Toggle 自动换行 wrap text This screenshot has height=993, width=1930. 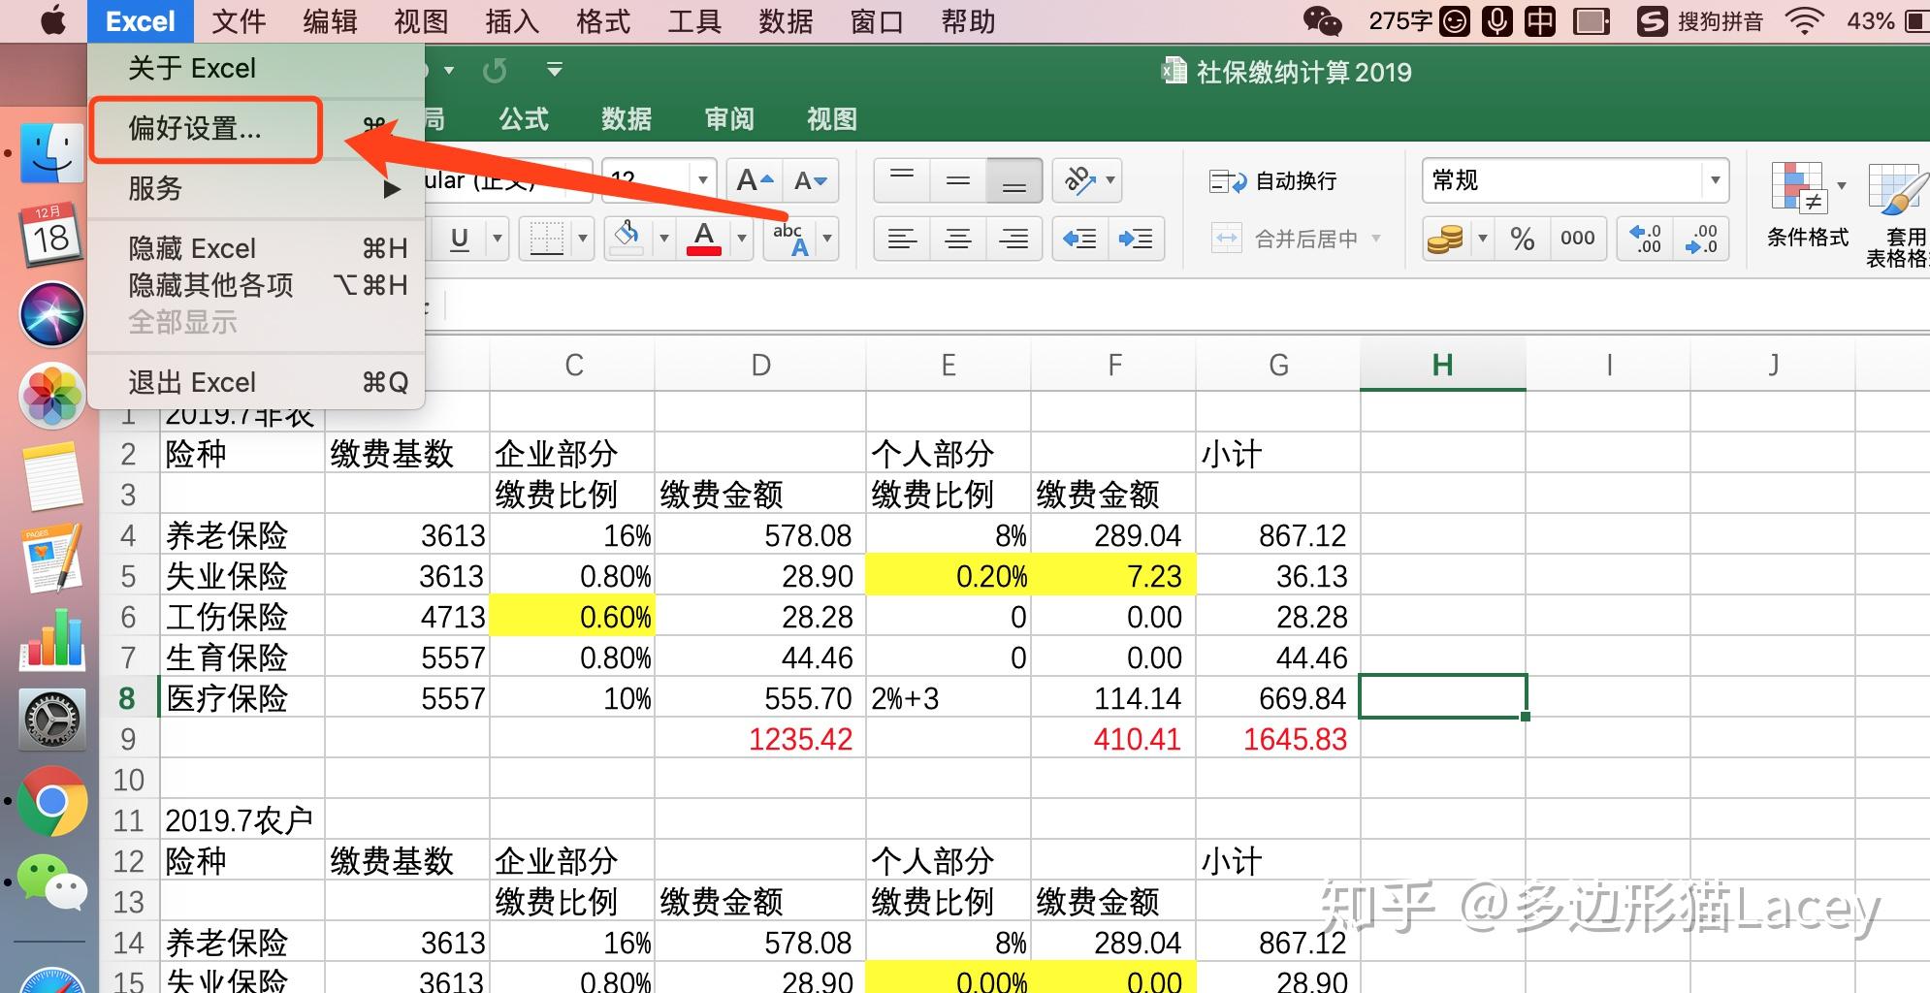coord(1272,181)
